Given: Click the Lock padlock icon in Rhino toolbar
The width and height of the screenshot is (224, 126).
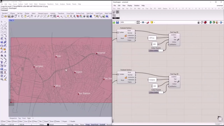Looking at the screenshot, I should pyautogui.click(x=74, y=16).
